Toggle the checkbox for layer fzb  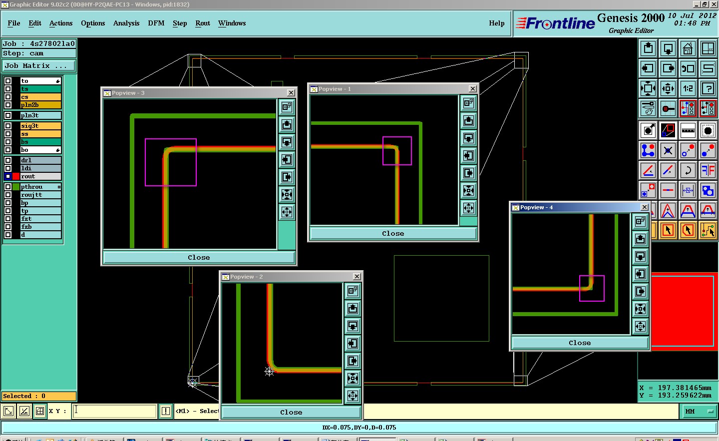point(8,227)
